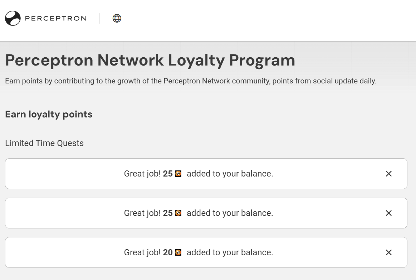Screen dimensions: 416x280
Task: Click the bold 25 in first notification
Action: pos(168,174)
